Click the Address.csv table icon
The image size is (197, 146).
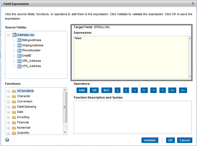[x=14, y=35]
